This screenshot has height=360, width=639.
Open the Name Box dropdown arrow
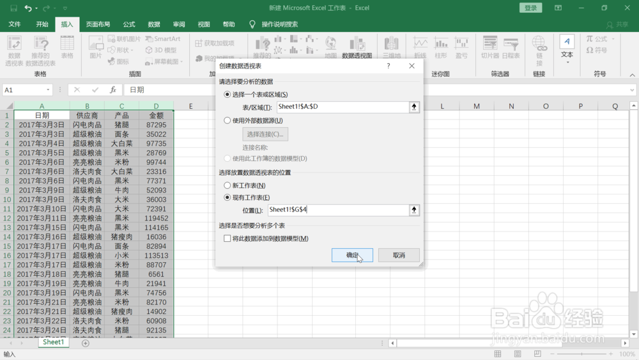point(48,90)
